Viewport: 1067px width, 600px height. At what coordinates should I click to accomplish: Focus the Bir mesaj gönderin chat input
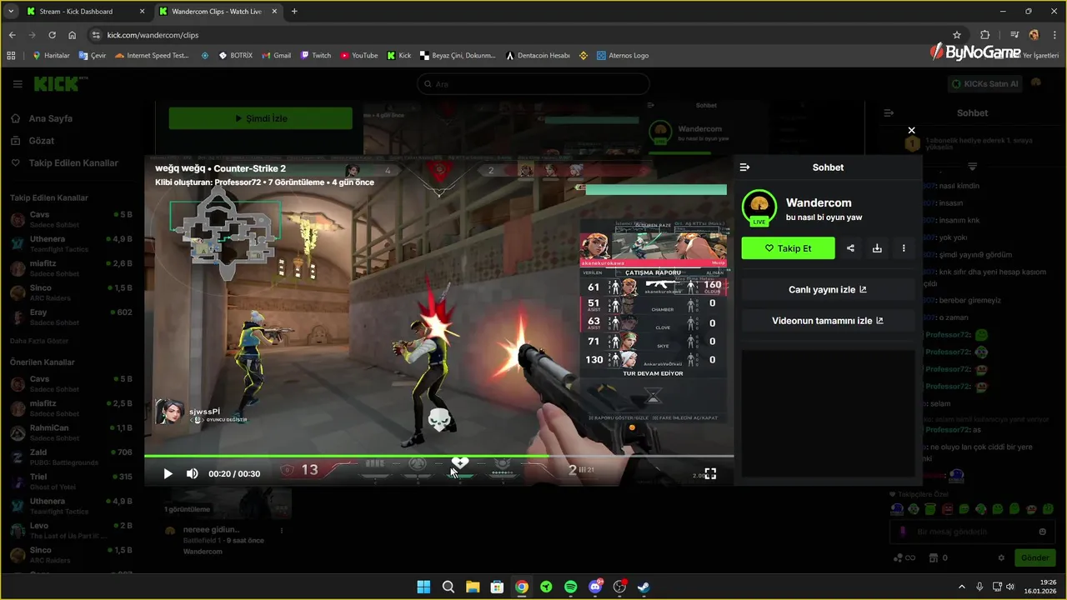tap(974, 532)
